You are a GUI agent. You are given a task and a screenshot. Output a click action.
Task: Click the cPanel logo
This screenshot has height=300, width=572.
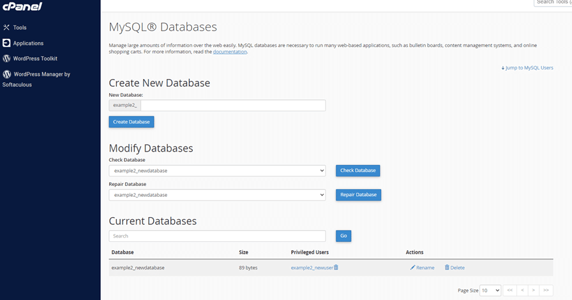coord(22,6)
